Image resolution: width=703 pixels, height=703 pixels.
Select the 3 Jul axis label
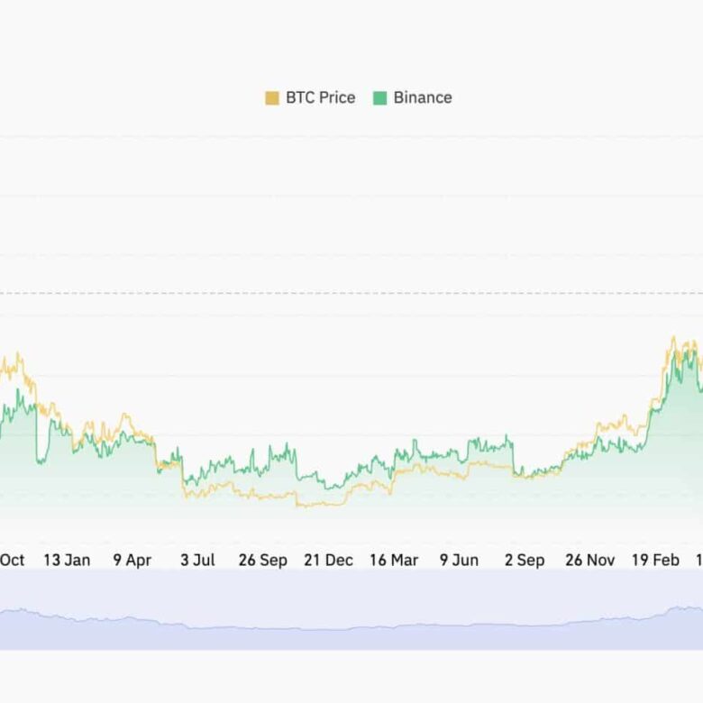(197, 560)
